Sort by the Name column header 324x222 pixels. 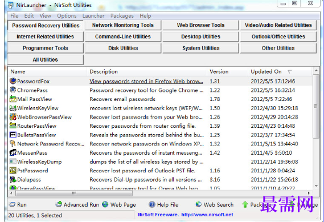pyautogui.click(x=47, y=72)
